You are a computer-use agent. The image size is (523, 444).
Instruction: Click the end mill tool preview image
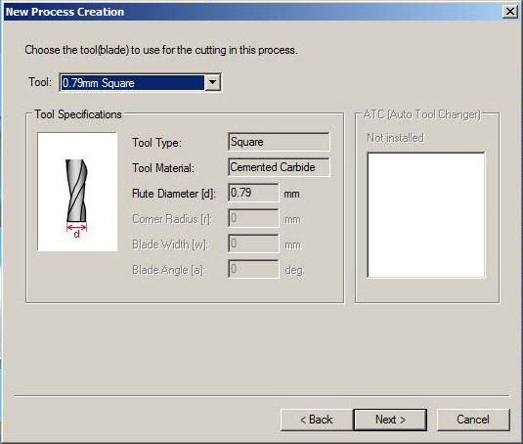(x=77, y=192)
